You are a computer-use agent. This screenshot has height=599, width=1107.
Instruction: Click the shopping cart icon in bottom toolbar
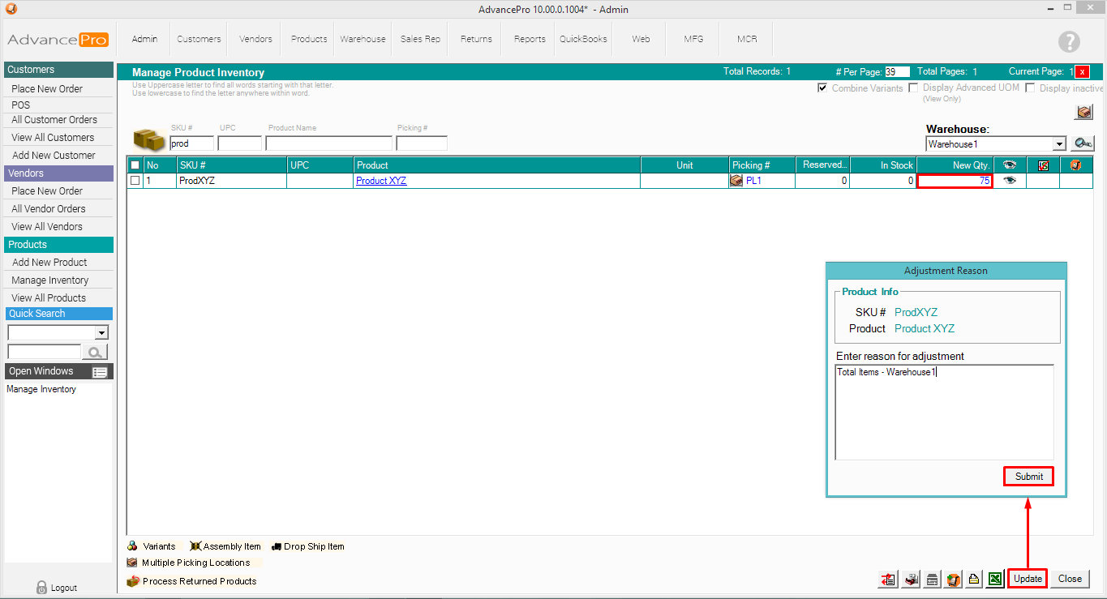953,579
